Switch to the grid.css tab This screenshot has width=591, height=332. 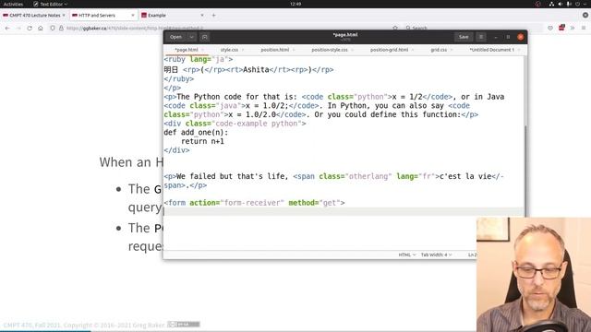click(439, 50)
